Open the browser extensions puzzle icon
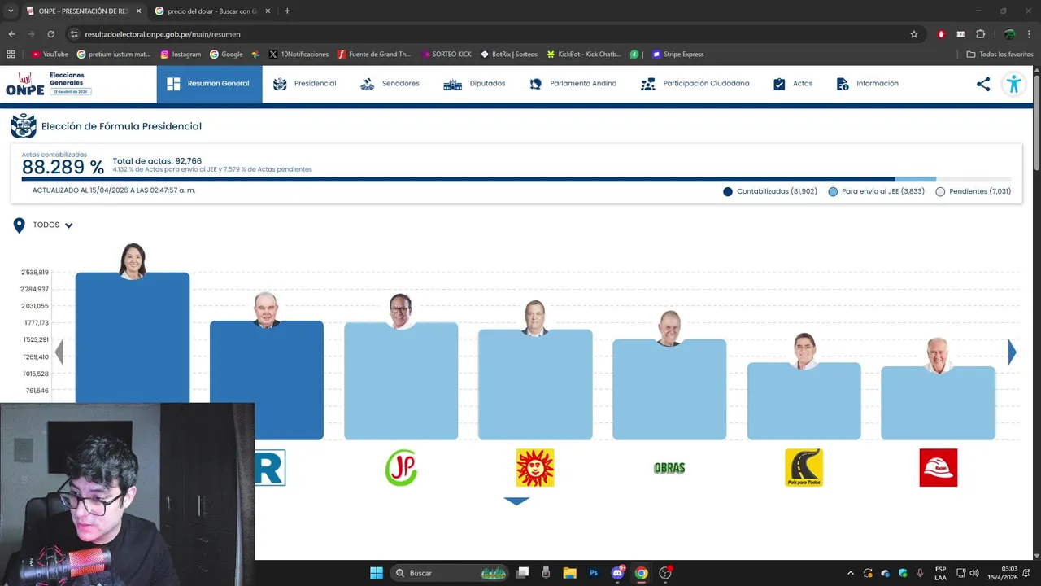This screenshot has height=586, width=1041. (980, 34)
